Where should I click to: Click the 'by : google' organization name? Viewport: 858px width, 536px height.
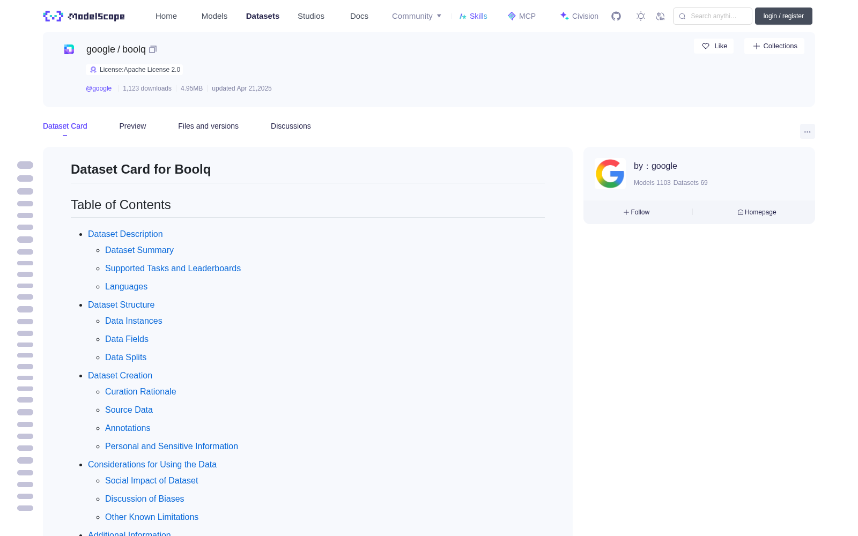click(655, 166)
